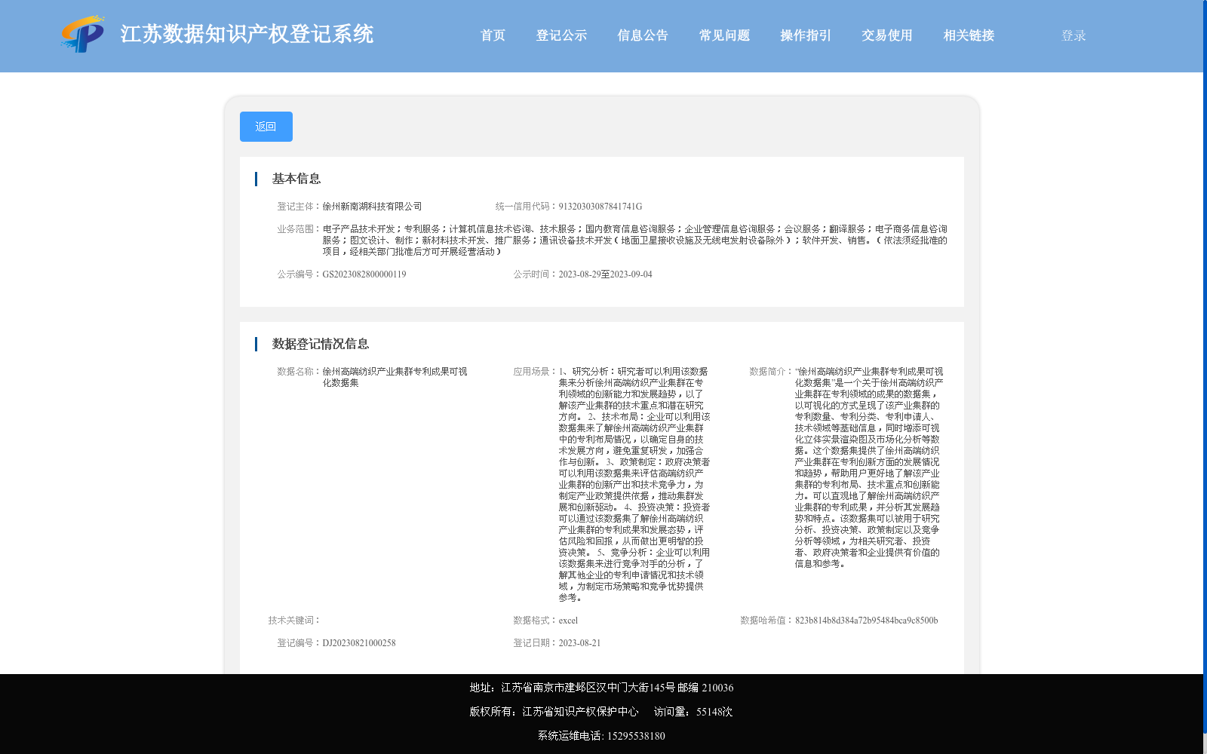Select the 数据名称 value text
Image resolution: width=1207 pixels, height=754 pixels.
pos(395,377)
